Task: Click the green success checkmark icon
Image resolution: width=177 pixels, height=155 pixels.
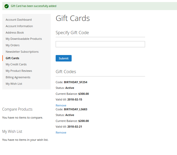Action: pos(6,6)
